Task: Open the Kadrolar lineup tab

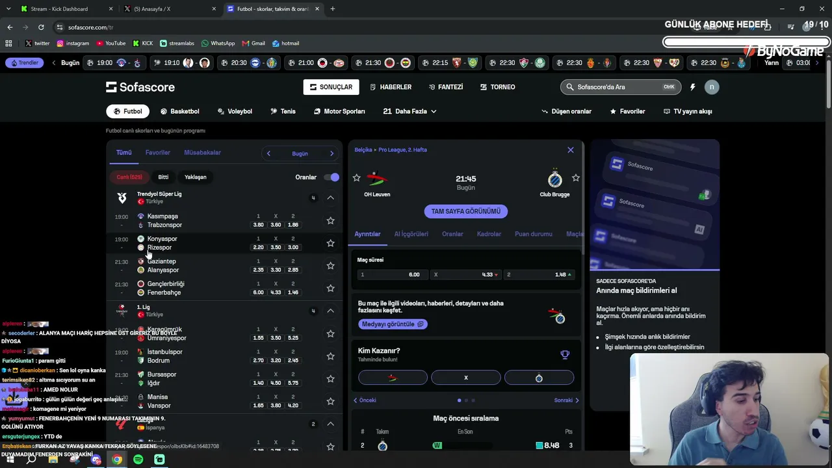Action: [x=489, y=234]
